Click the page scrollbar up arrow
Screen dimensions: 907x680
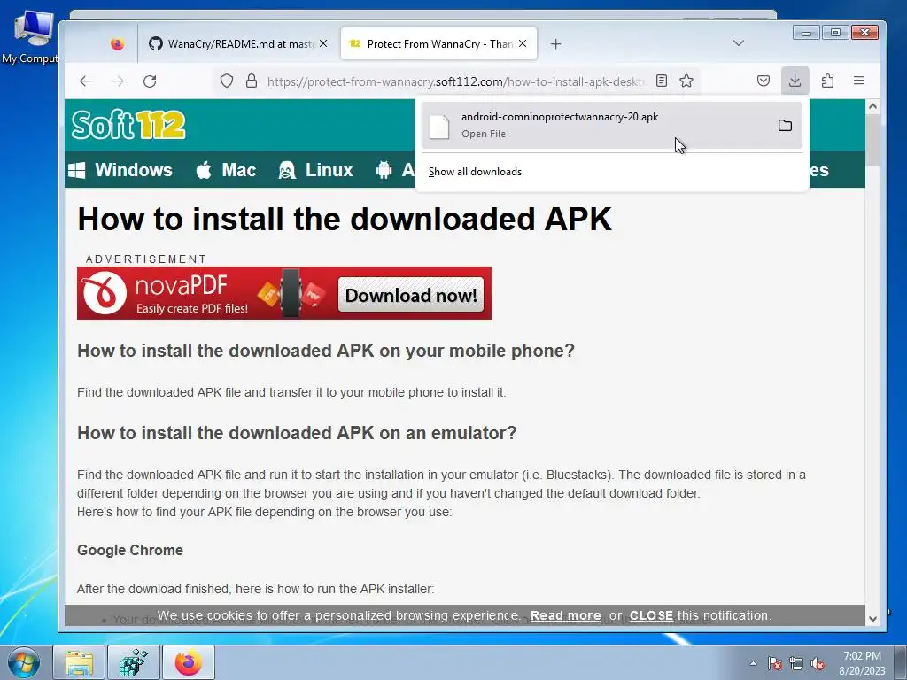pos(872,106)
